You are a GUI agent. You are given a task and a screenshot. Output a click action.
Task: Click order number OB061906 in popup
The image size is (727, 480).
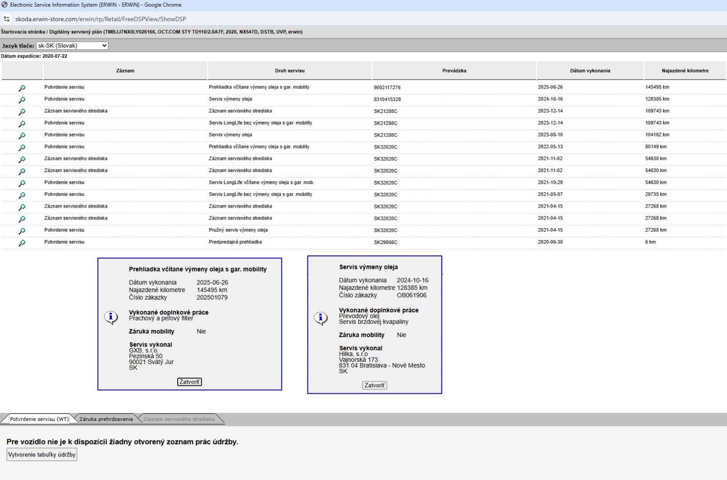coord(412,295)
